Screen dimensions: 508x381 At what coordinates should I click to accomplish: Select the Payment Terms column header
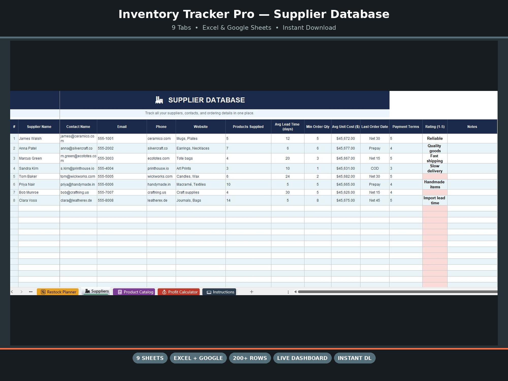coord(406,127)
